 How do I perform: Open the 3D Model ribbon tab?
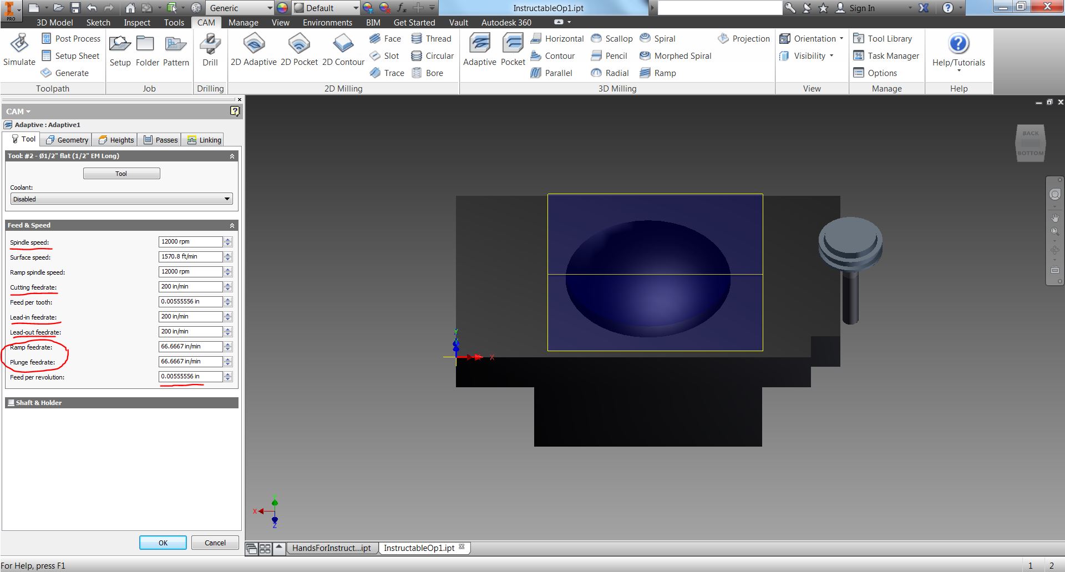(54, 23)
